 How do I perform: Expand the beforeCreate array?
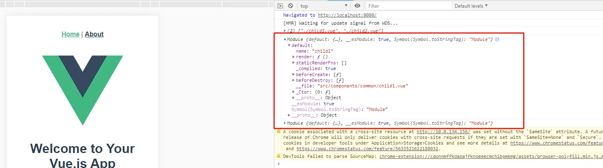[293, 74]
